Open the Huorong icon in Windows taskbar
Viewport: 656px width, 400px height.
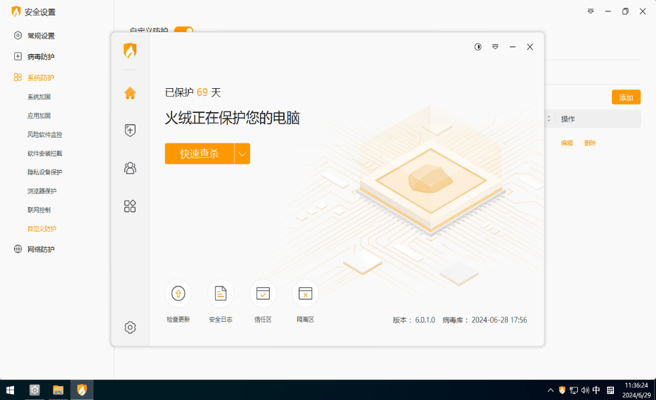(x=81, y=390)
